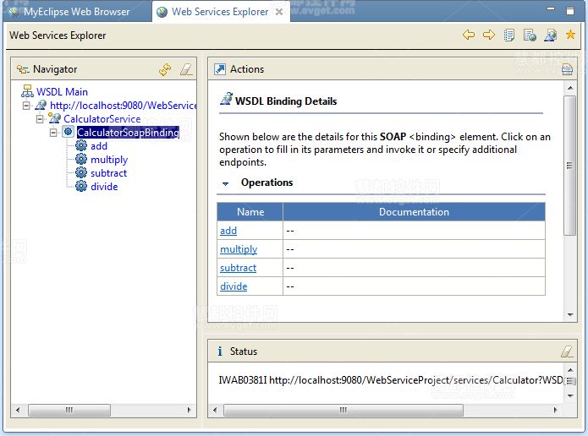Click the Forward arrow toolbar icon
The width and height of the screenshot is (588, 436).
coord(489,35)
